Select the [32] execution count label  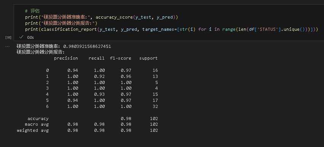8,38
